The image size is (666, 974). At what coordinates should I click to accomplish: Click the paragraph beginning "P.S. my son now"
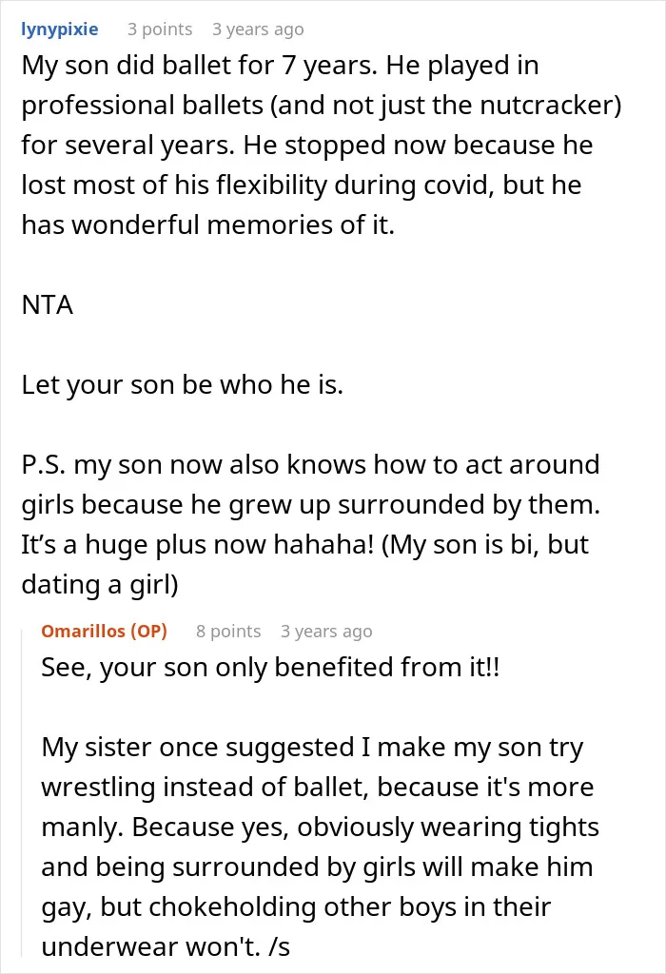(310, 524)
